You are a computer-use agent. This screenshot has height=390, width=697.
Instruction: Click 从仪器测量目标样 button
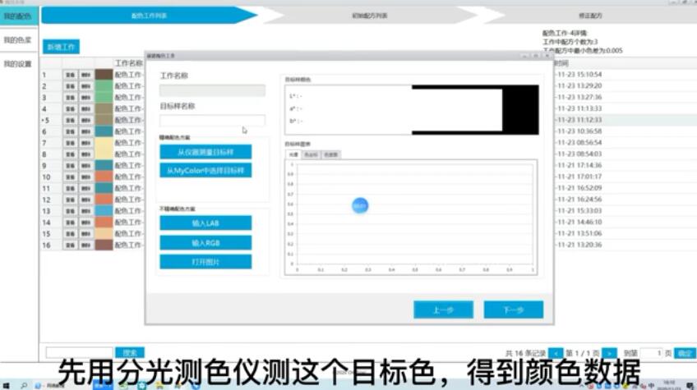205,152
